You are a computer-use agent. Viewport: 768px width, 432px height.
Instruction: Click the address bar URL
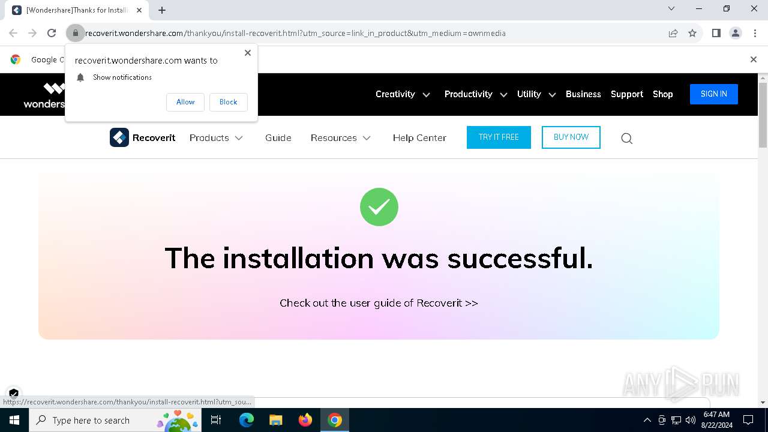coord(295,33)
